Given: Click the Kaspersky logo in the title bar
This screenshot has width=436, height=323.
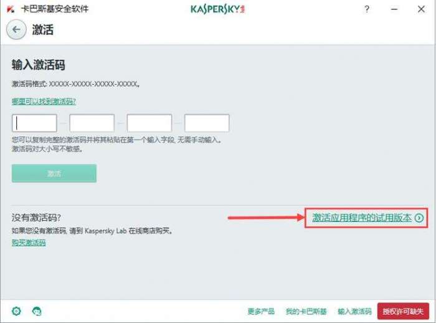Looking at the screenshot, I should pyautogui.click(x=217, y=9).
